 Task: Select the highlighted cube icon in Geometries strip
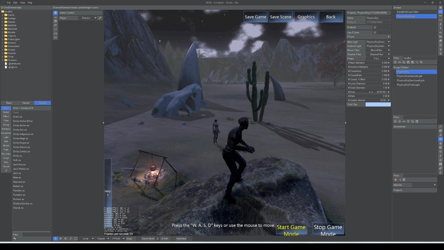441,139
